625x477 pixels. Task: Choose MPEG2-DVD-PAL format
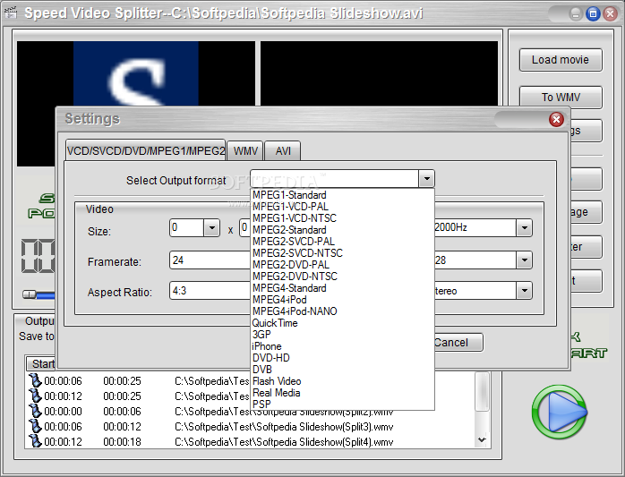(343, 265)
